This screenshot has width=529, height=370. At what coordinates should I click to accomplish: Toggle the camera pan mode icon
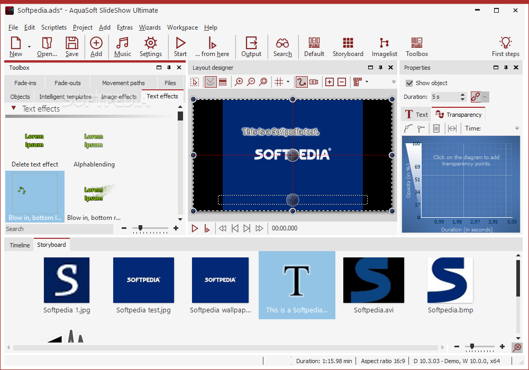(314, 82)
